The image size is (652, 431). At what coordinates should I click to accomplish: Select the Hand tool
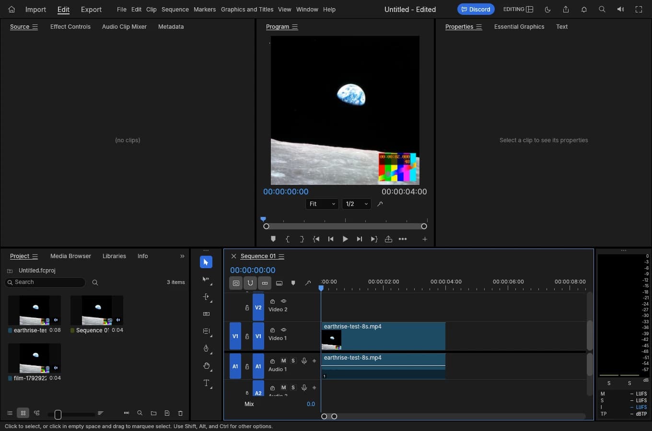[206, 366]
